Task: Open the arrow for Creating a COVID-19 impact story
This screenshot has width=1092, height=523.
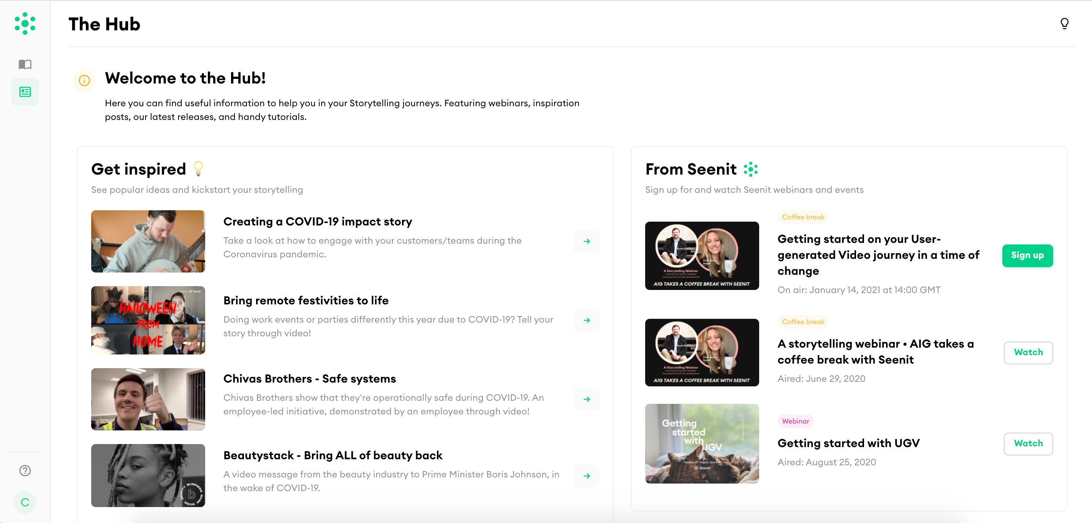Action: [587, 241]
